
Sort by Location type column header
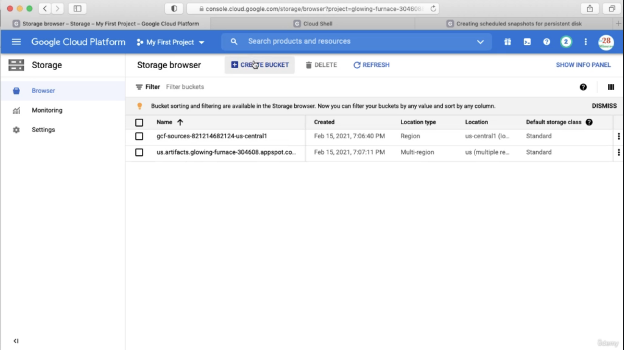[418, 122]
